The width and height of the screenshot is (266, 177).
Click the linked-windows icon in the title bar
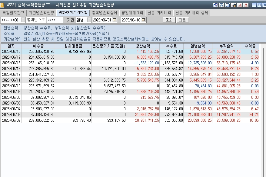(x=215, y=5)
